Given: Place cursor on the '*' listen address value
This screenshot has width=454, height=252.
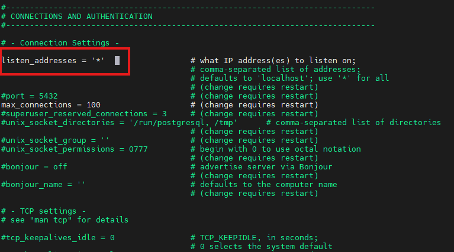Looking at the screenshot, I should click(98, 60).
